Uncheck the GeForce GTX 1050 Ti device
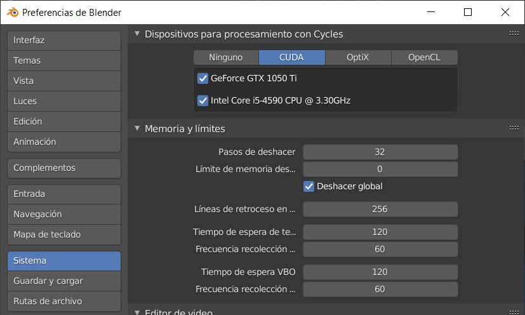Image resolution: width=525 pixels, height=315 pixels. [x=203, y=78]
